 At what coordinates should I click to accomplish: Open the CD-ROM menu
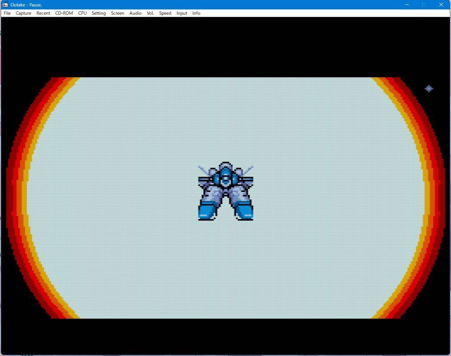point(64,13)
